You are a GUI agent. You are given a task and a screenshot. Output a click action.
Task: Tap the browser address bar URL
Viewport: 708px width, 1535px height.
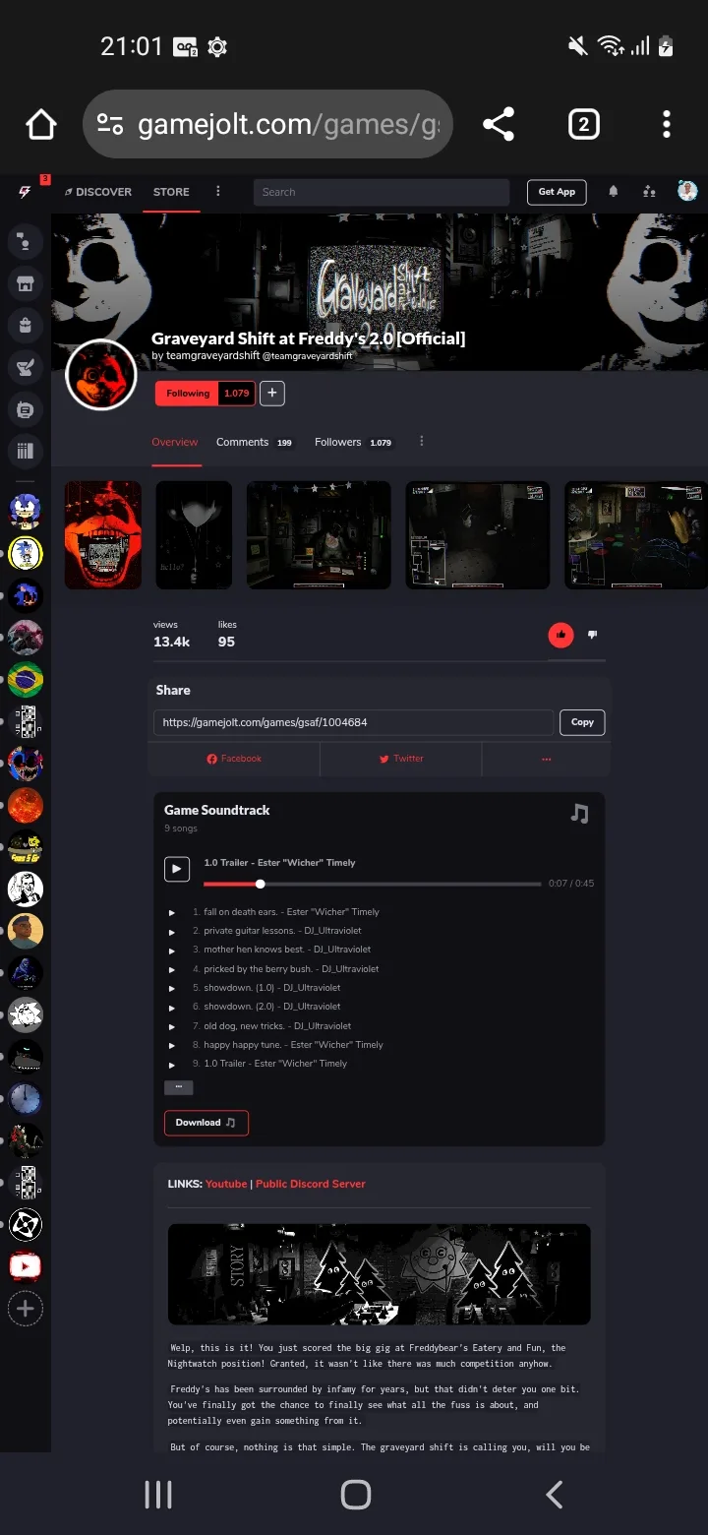288,125
